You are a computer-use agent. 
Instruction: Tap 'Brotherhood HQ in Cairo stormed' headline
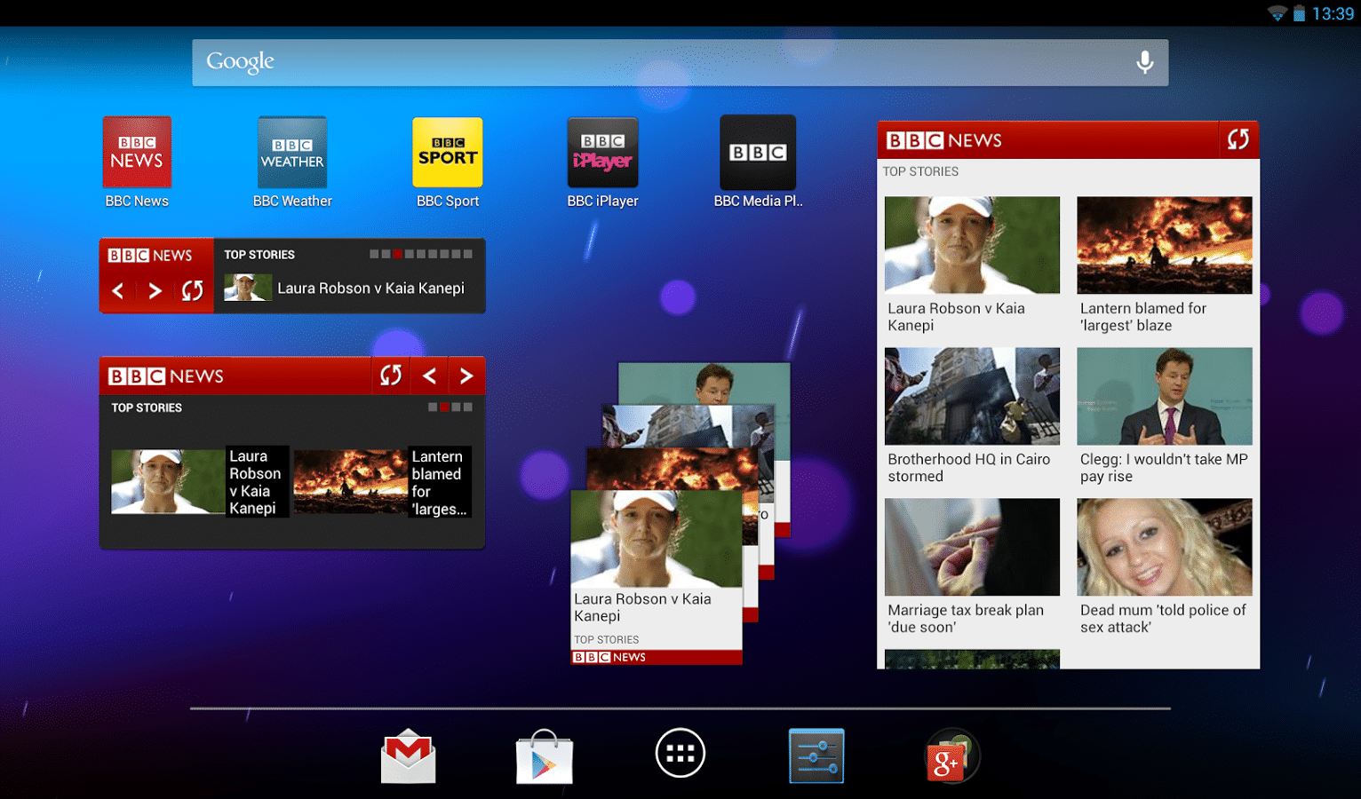point(968,468)
